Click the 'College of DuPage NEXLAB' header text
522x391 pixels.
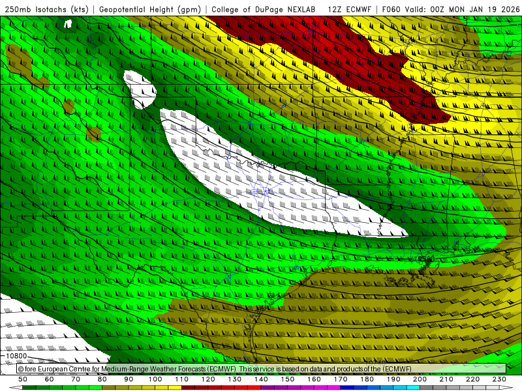pos(264,10)
